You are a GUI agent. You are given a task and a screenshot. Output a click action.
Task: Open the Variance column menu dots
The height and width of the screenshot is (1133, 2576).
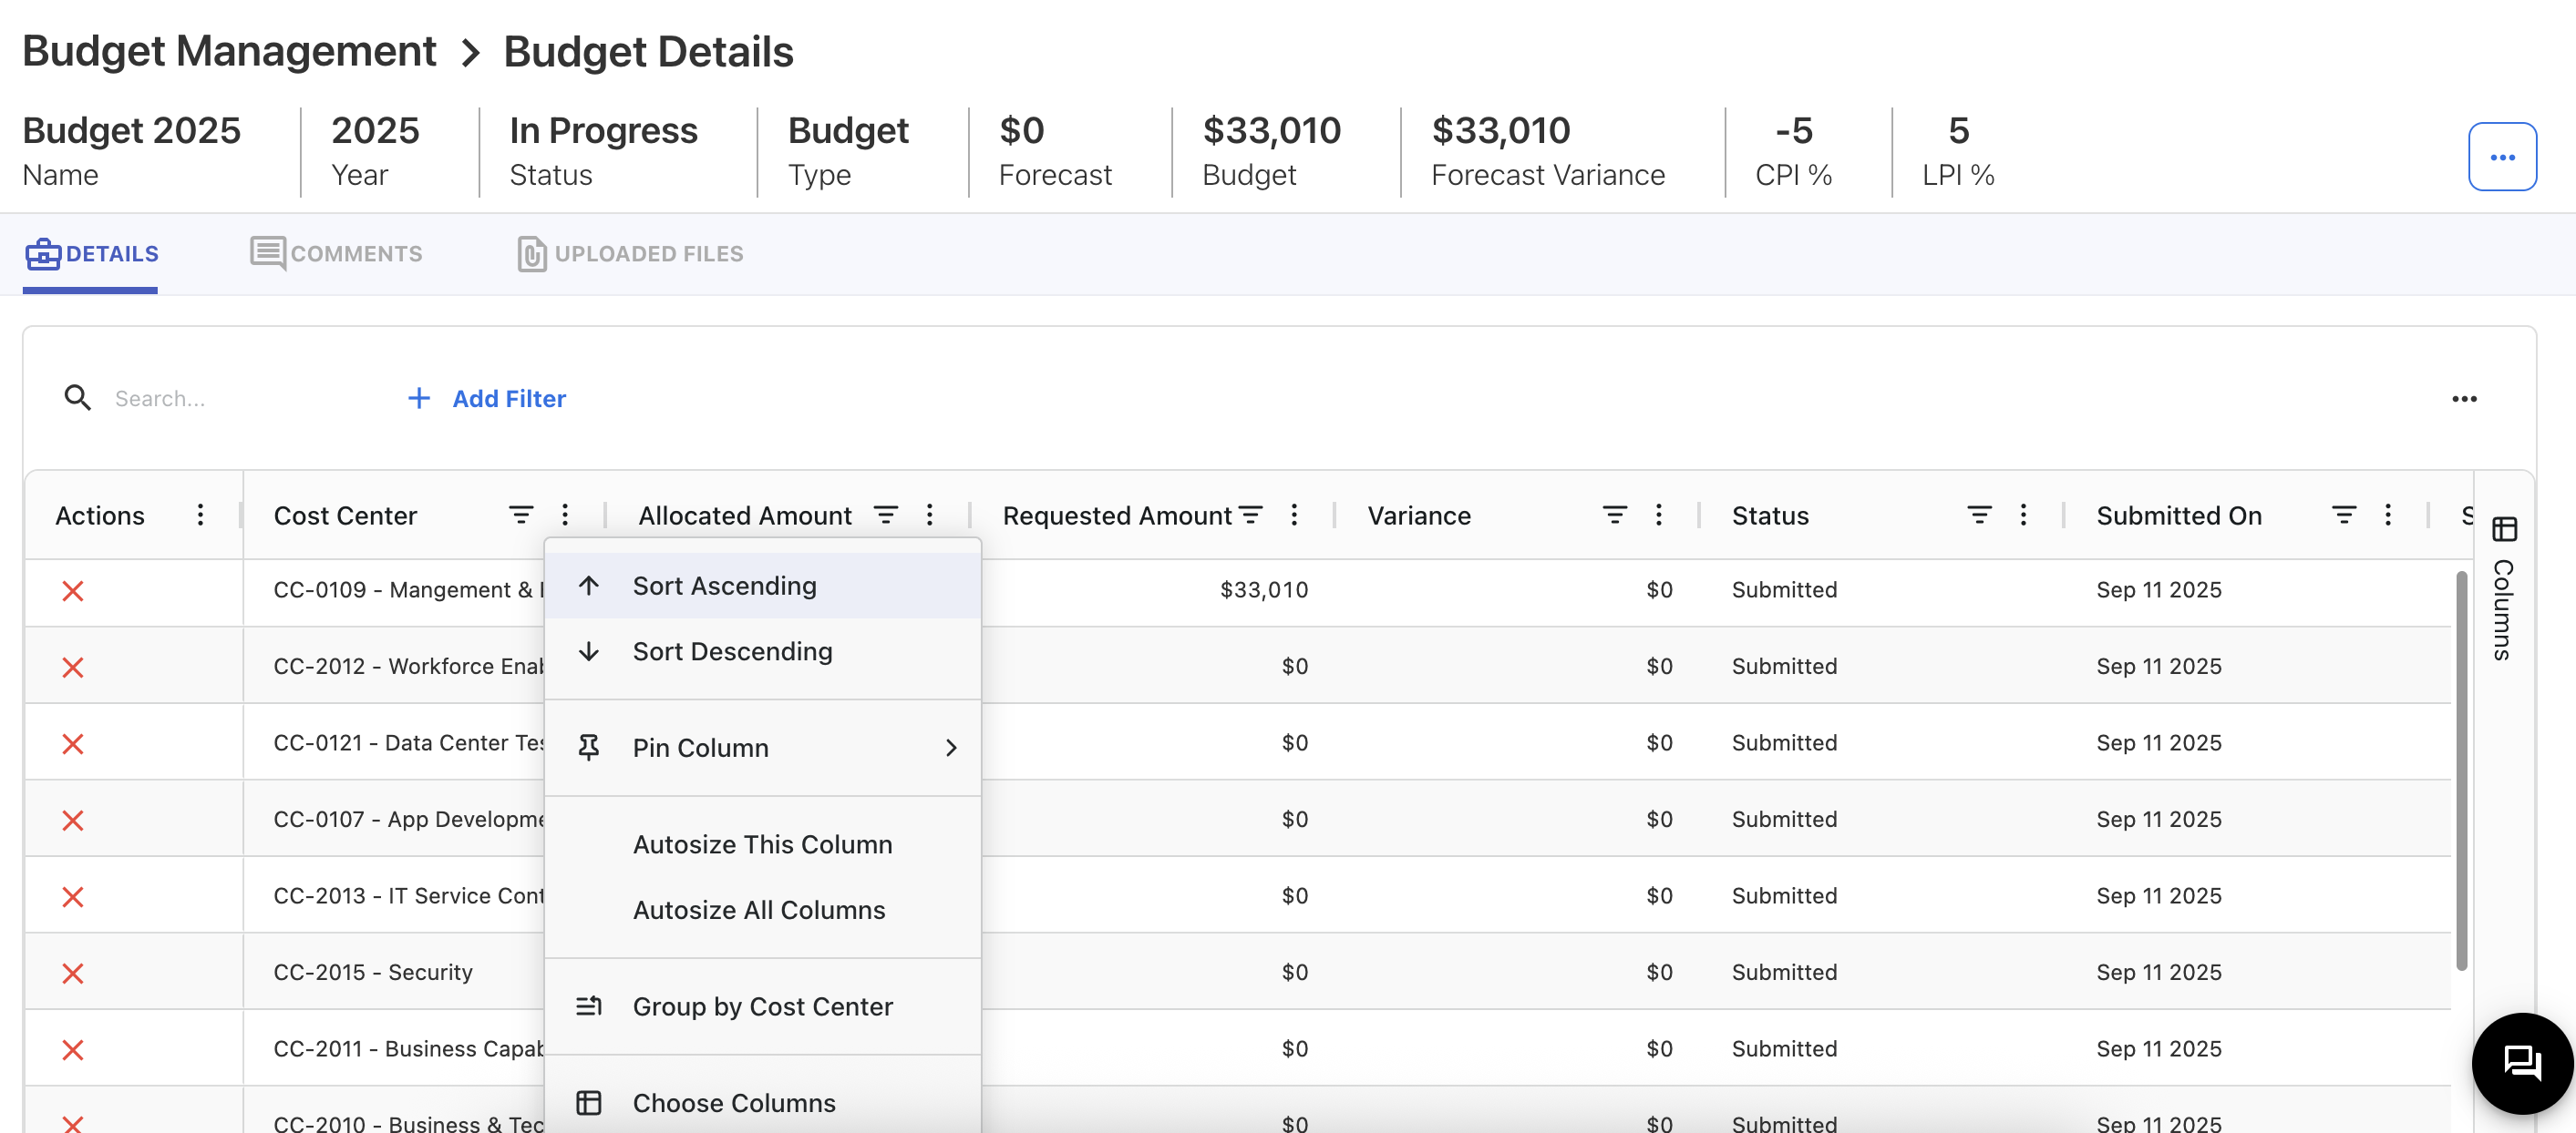(x=1658, y=515)
